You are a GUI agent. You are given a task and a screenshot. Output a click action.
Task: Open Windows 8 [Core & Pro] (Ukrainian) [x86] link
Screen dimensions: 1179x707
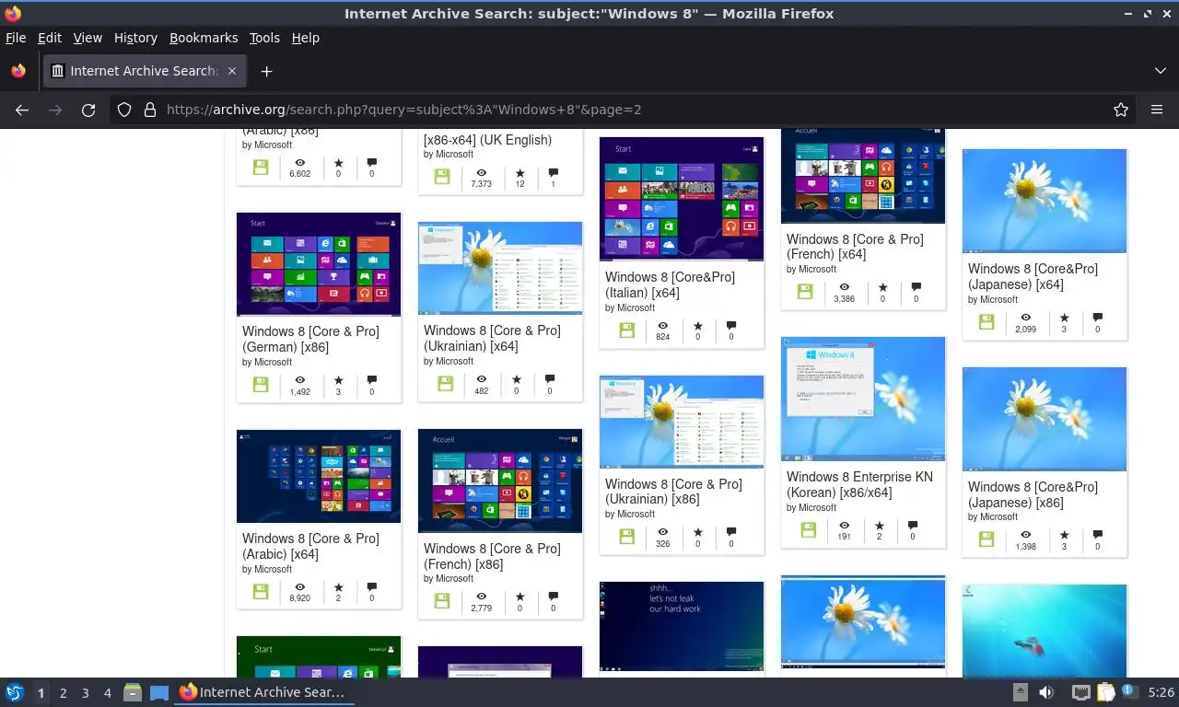(x=673, y=492)
